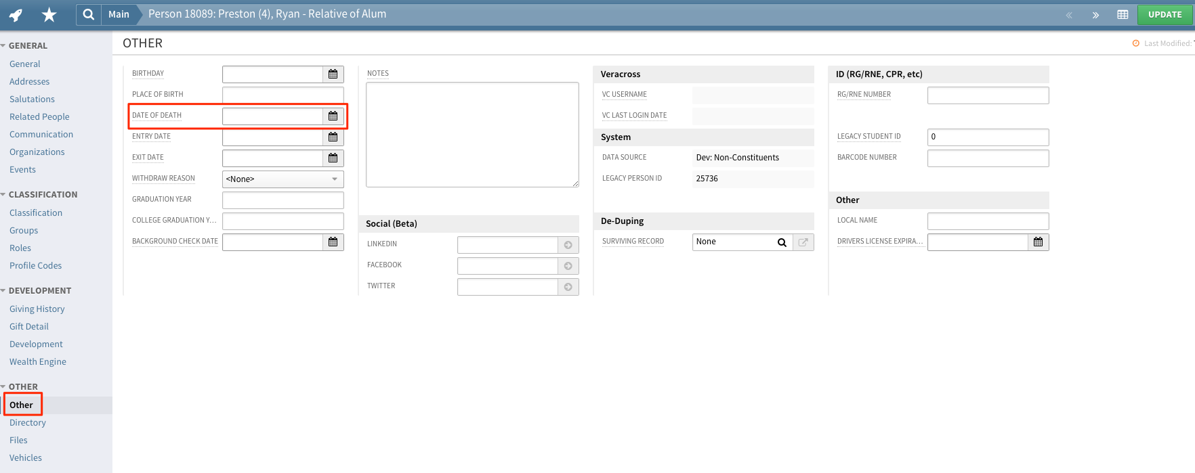Collapse the DEVELOPMENT sidebar section
Image resolution: width=1195 pixels, height=473 pixels.
[3, 291]
